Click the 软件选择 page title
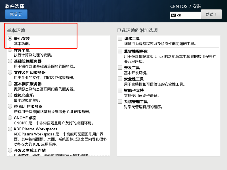This screenshot has width=227, height=170. 15,6
